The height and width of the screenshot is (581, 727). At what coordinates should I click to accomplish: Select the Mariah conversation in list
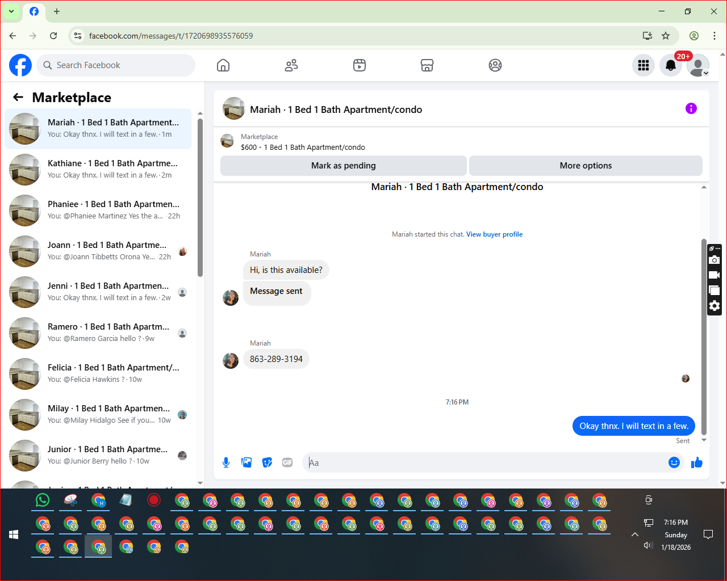point(98,129)
